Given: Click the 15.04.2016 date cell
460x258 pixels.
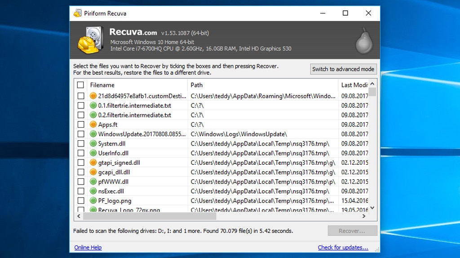Looking at the screenshot, I should click(355, 201).
